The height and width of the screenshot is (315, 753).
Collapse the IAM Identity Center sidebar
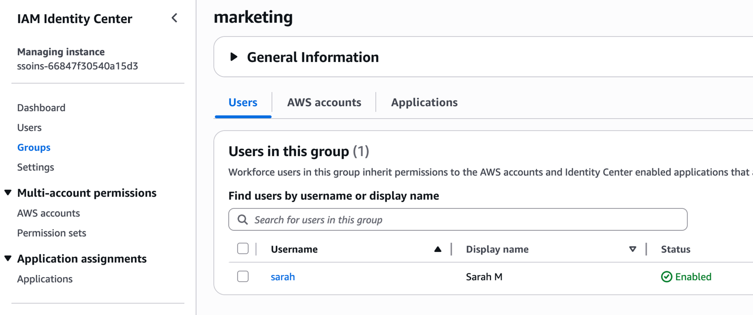[174, 17]
